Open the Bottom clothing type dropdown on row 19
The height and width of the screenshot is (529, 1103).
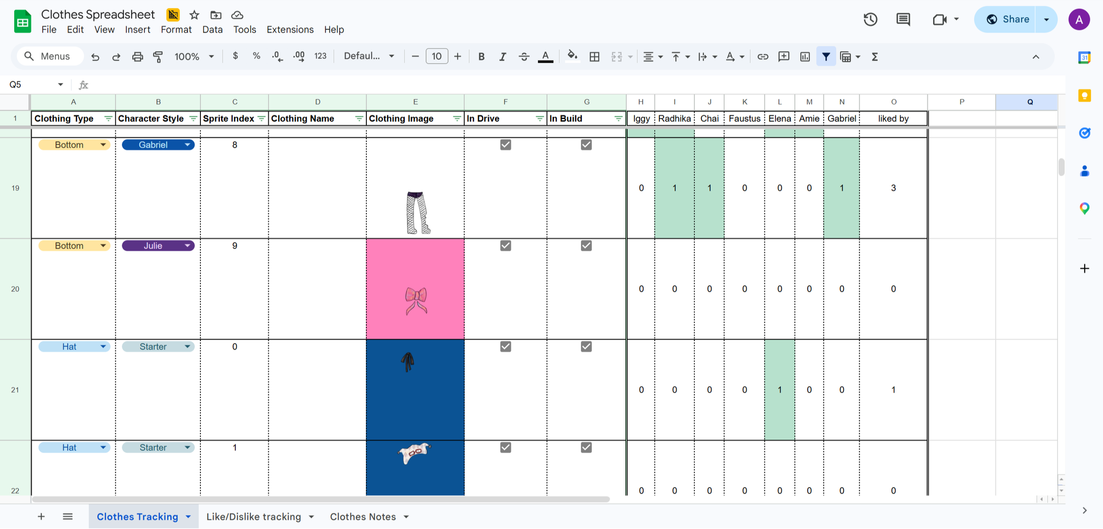[102, 144]
